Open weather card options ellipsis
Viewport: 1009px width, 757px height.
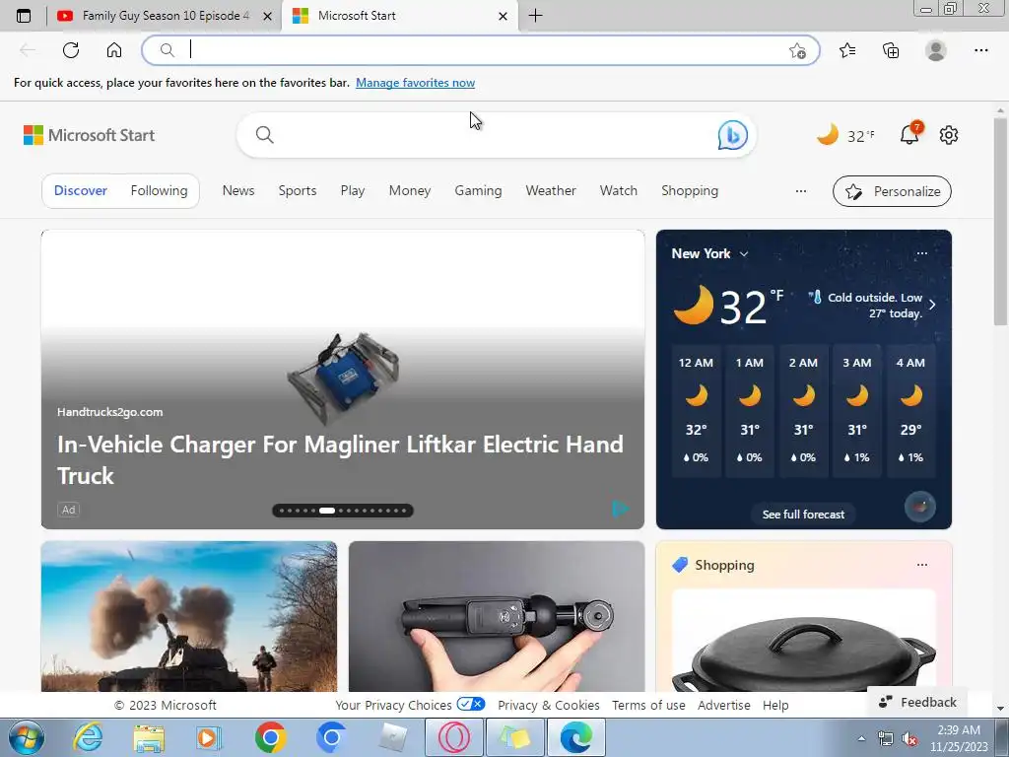tap(921, 253)
